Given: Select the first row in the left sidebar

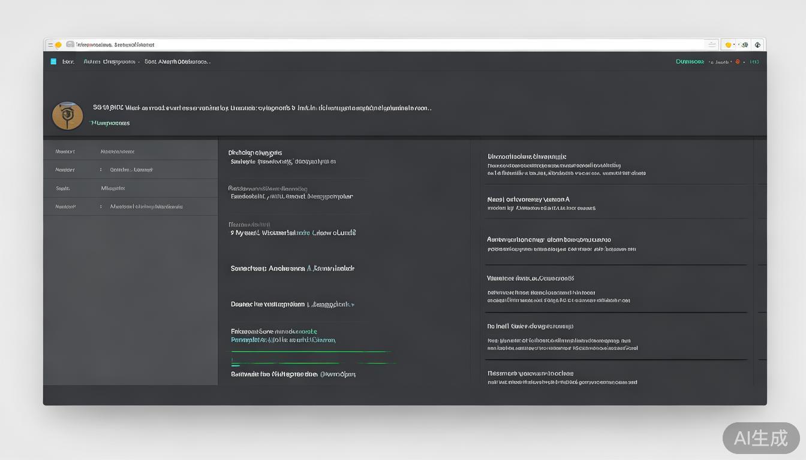Looking at the screenshot, I should tap(130, 152).
